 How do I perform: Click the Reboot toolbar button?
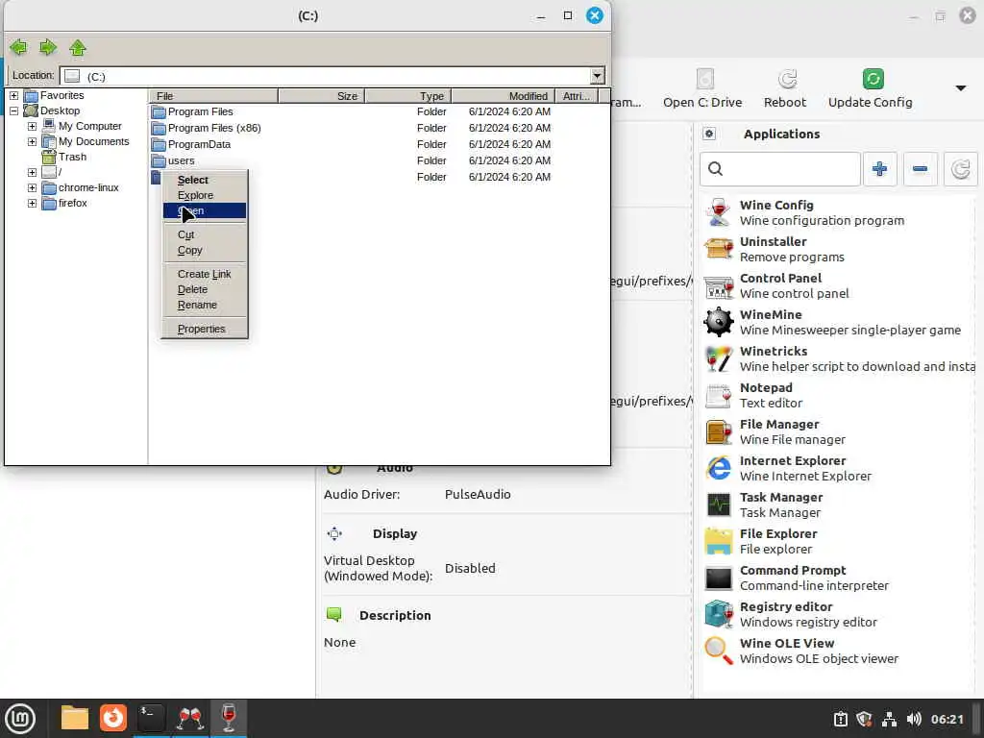point(785,89)
